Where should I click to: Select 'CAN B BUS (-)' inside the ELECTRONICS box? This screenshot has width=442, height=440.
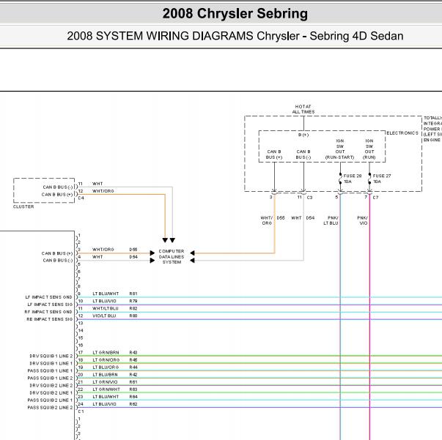coord(303,154)
